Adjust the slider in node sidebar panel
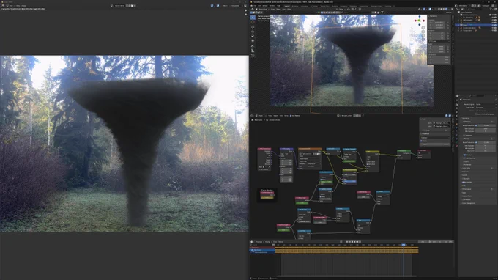Viewport: 498px width, 280px height. (435, 144)
